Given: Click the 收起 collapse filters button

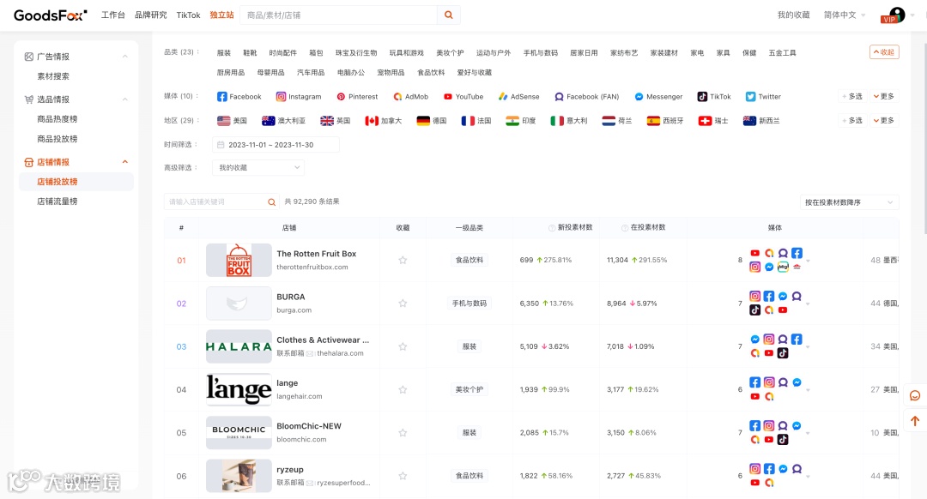Looking at the screenshot, I should (x=884, y=52).
